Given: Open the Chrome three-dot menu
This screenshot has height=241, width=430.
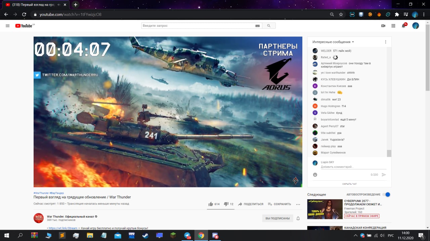Looking at the screenshot, I should point(424,14).
